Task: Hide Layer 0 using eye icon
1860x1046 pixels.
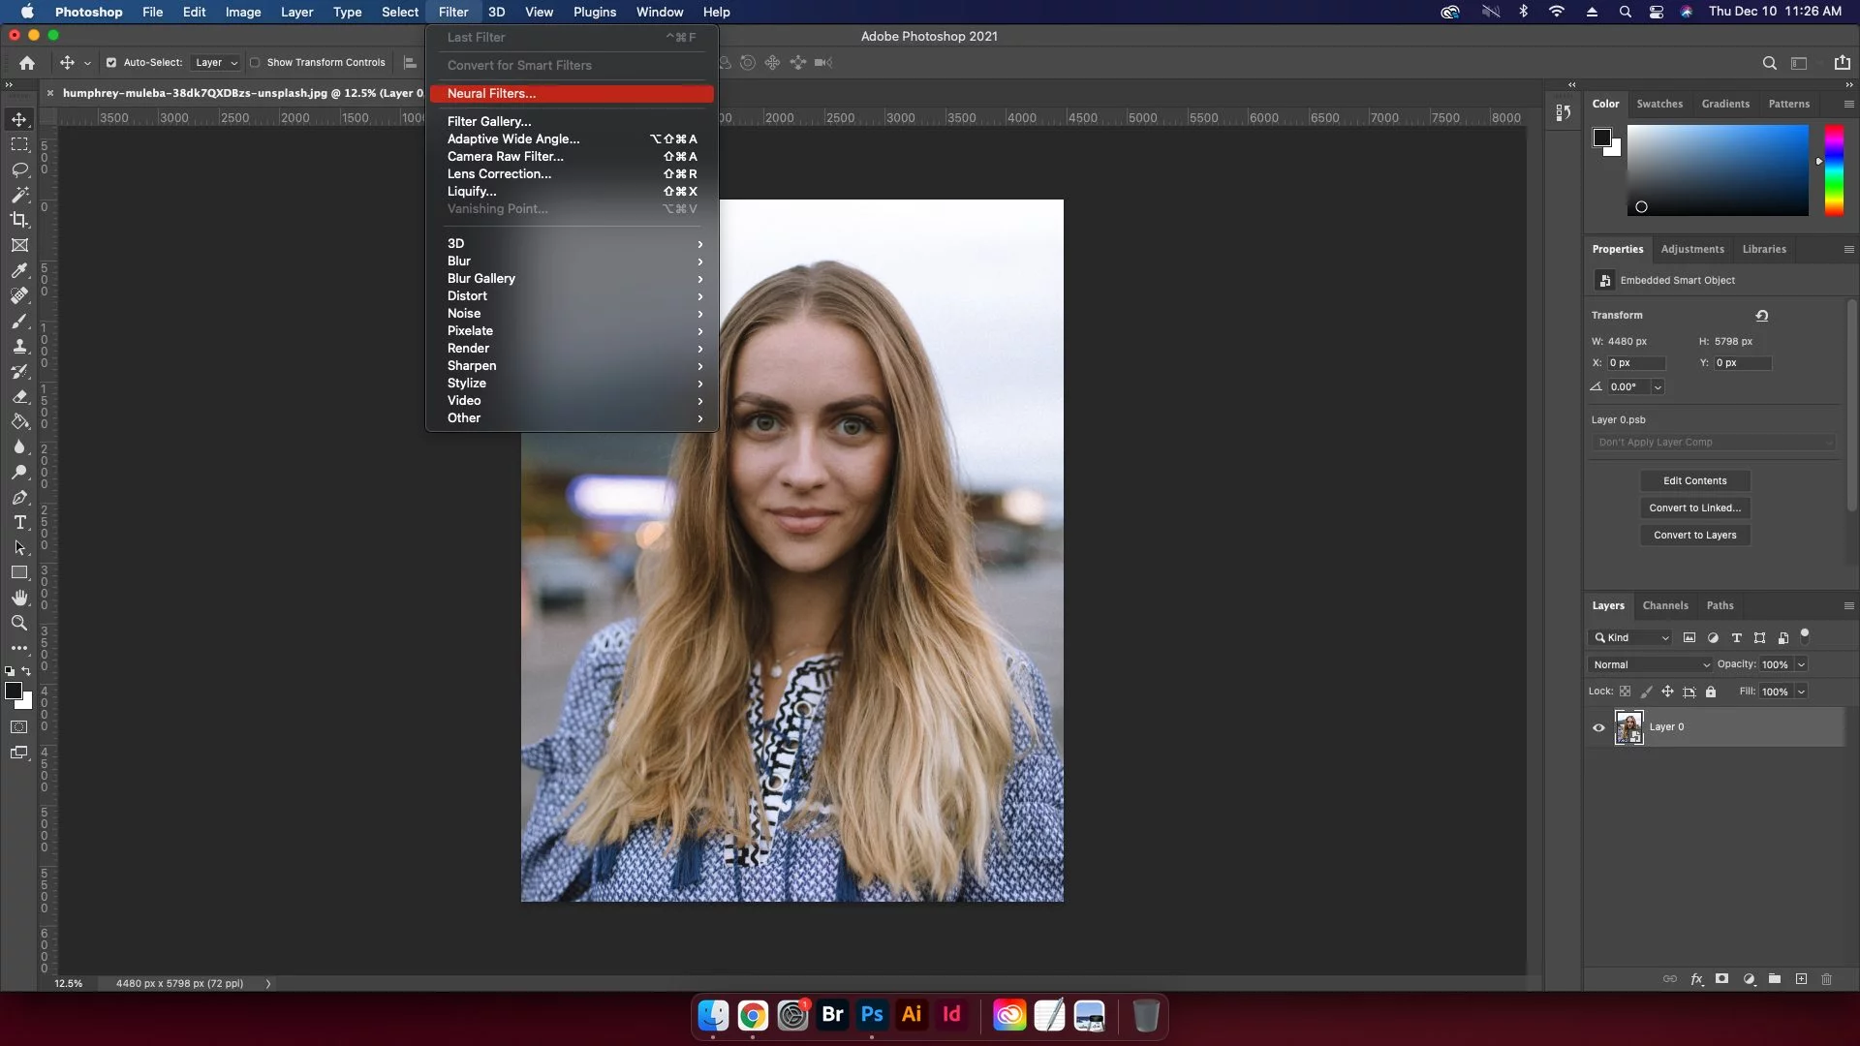Action: pos(1598,727)
